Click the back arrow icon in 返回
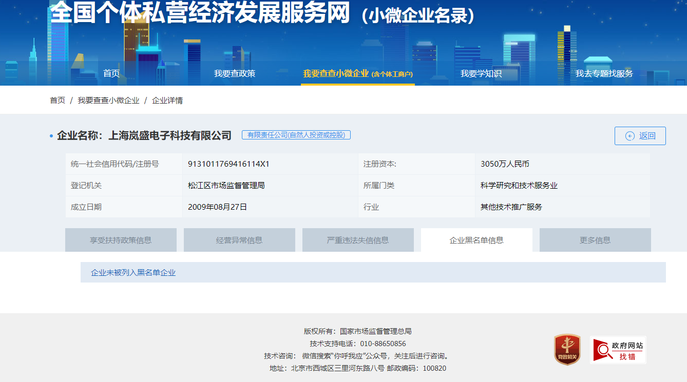Screen dimensions: 687x382 coord(629,136)
